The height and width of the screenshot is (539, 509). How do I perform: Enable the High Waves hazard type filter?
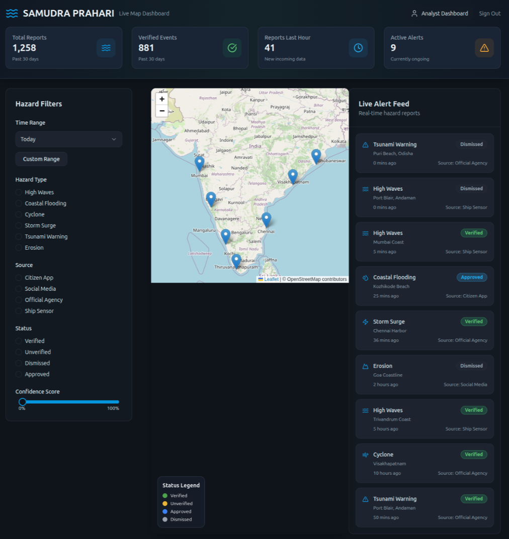point(19,192)
